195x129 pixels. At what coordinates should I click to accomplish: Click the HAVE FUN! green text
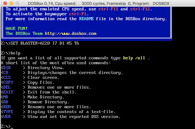point(17,29)
